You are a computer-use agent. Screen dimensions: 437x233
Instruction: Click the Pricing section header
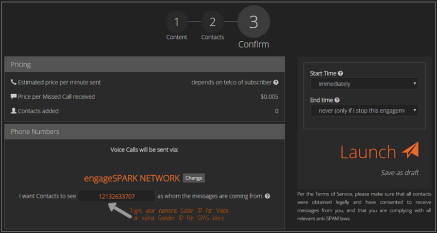coord(145,64)
